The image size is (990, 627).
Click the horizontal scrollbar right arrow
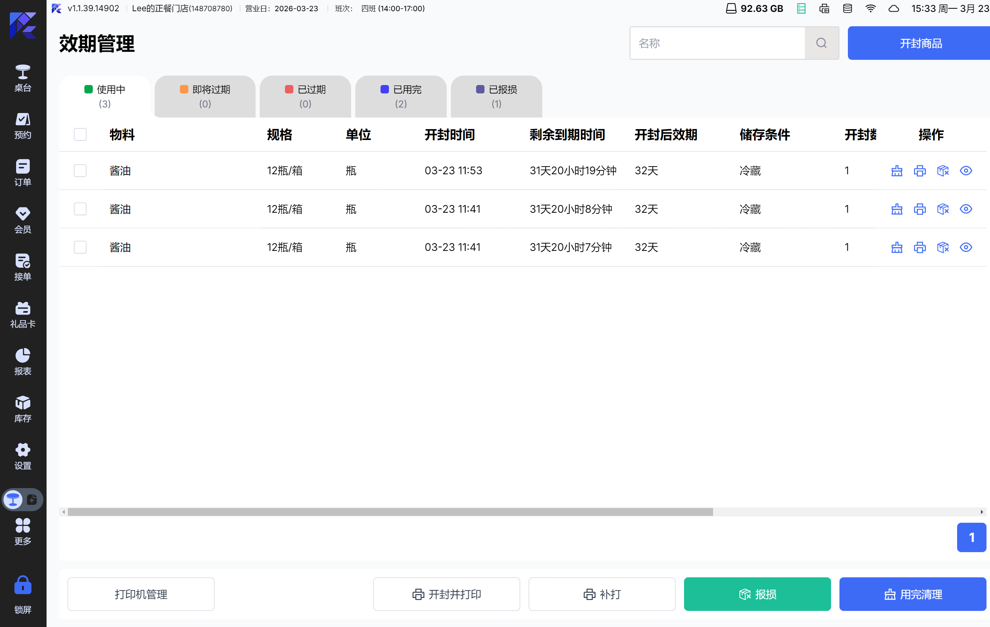[982, 512]
